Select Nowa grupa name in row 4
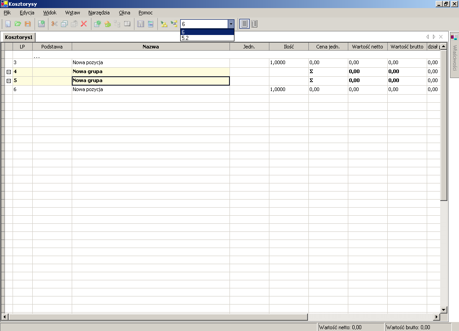The image size is (459, 331). pos(87,71)
